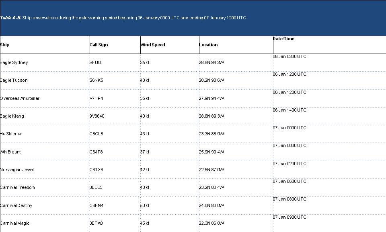The image size is (386, 232).
Task: Click the Table A-B caption text
Action: click(124, 18)
